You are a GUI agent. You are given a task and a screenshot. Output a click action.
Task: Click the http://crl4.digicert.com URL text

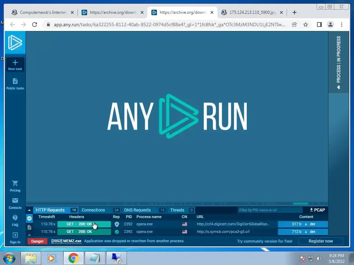point(233,224)
